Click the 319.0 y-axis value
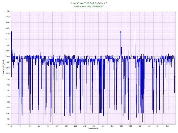 8,125
